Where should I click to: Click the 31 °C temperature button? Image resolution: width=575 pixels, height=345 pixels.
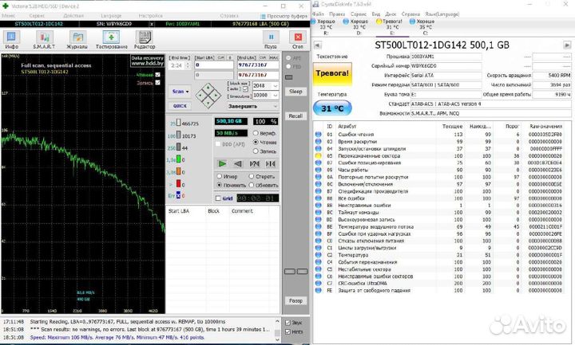pyautogui.click(x=332, y=108)
